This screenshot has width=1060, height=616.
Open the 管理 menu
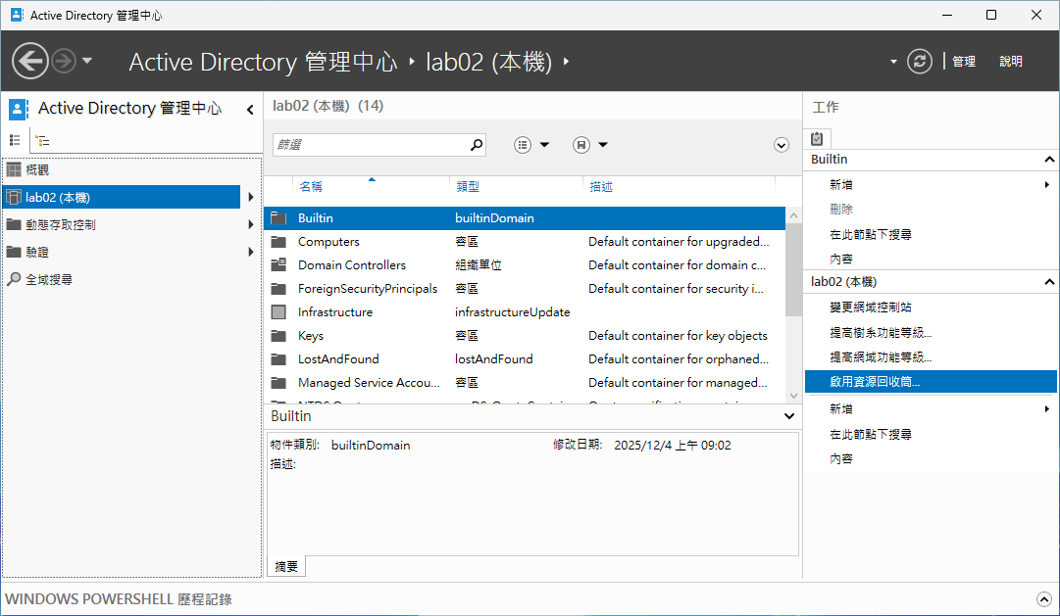tap(963, 62)
